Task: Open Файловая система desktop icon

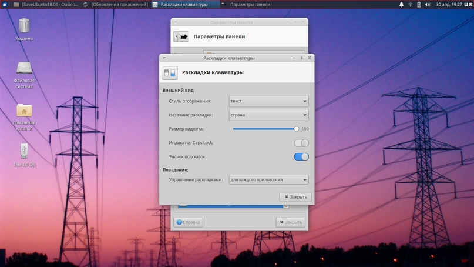Action: click(x=24, y=68)
